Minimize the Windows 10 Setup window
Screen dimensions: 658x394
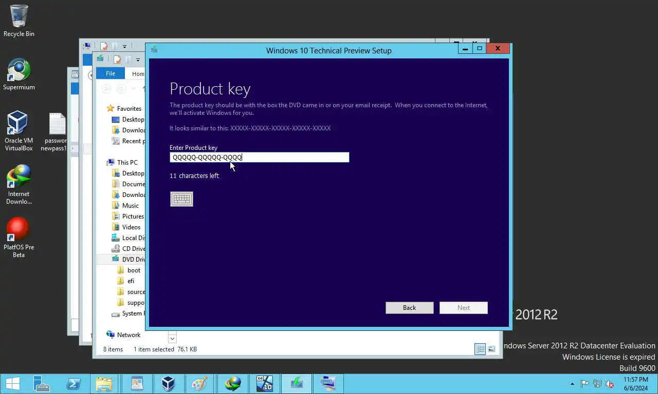pos(465,49)
